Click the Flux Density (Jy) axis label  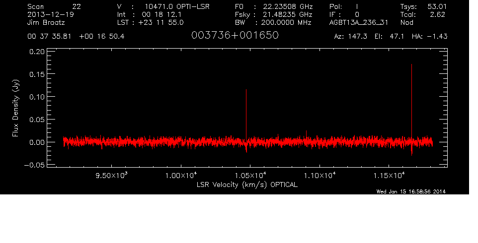15,108
